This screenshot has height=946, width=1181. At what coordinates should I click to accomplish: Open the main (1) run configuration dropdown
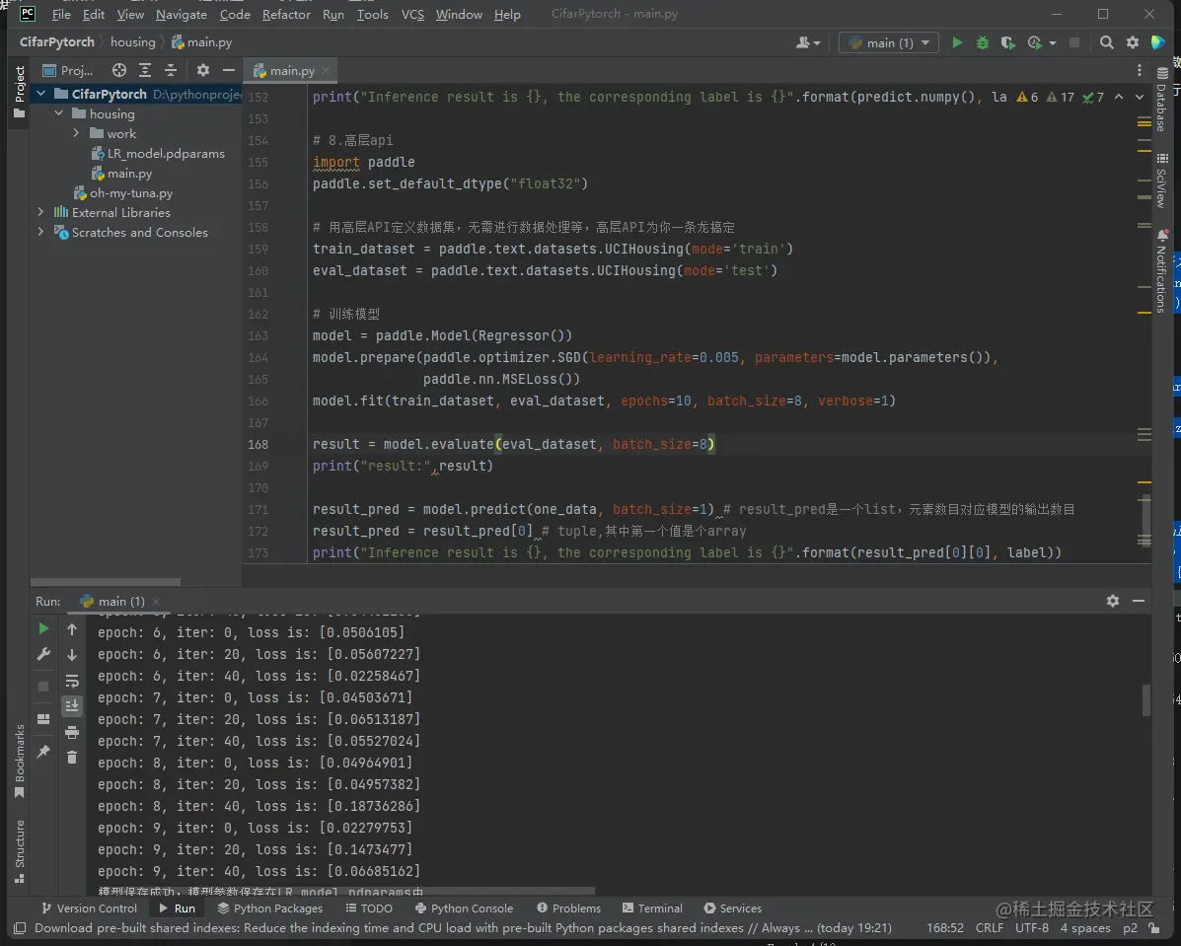(x=889, y=43)
